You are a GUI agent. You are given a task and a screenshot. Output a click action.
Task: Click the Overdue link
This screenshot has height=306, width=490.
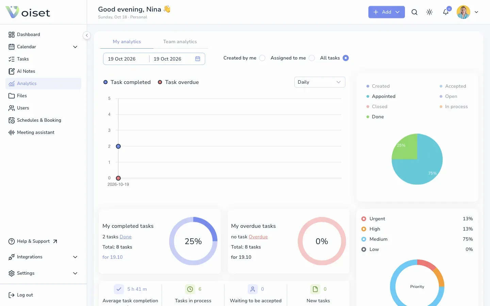coord(258,237)
